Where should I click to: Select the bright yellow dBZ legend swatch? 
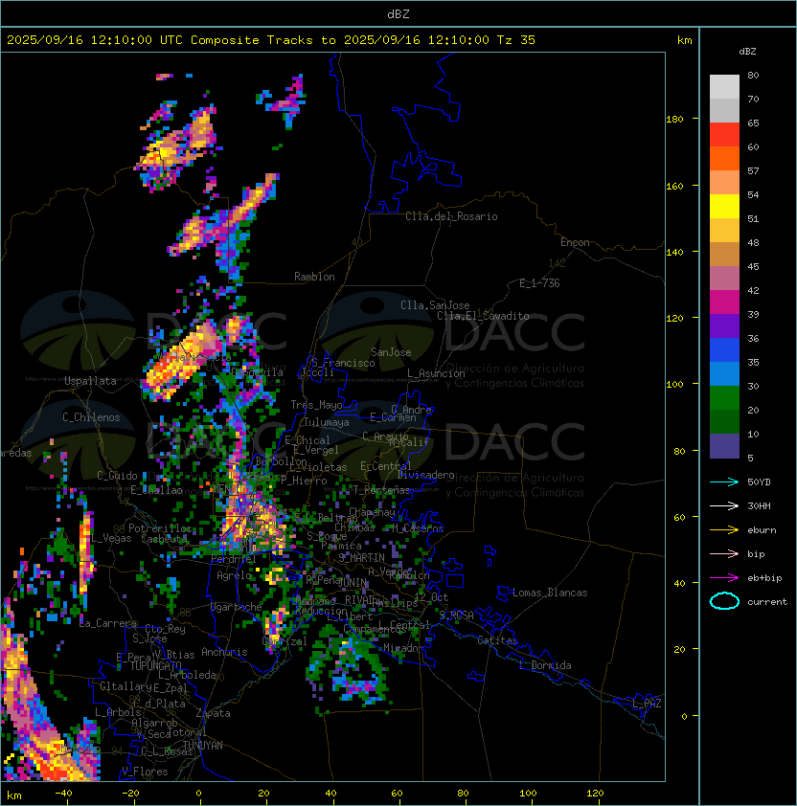[724, 206]
